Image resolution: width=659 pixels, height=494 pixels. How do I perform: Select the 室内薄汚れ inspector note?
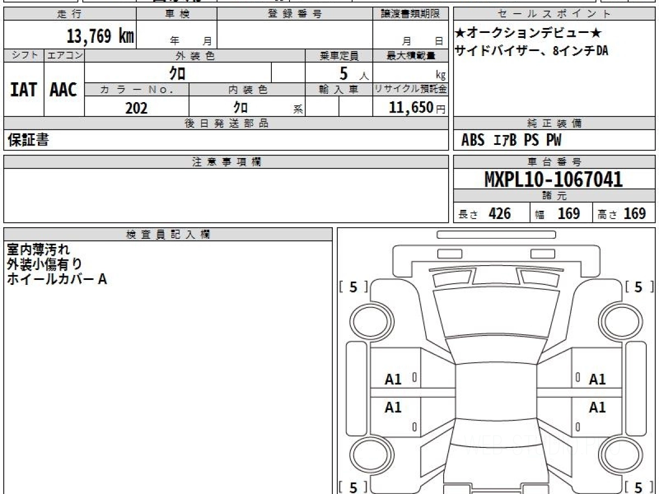click(x=38, y=250)
